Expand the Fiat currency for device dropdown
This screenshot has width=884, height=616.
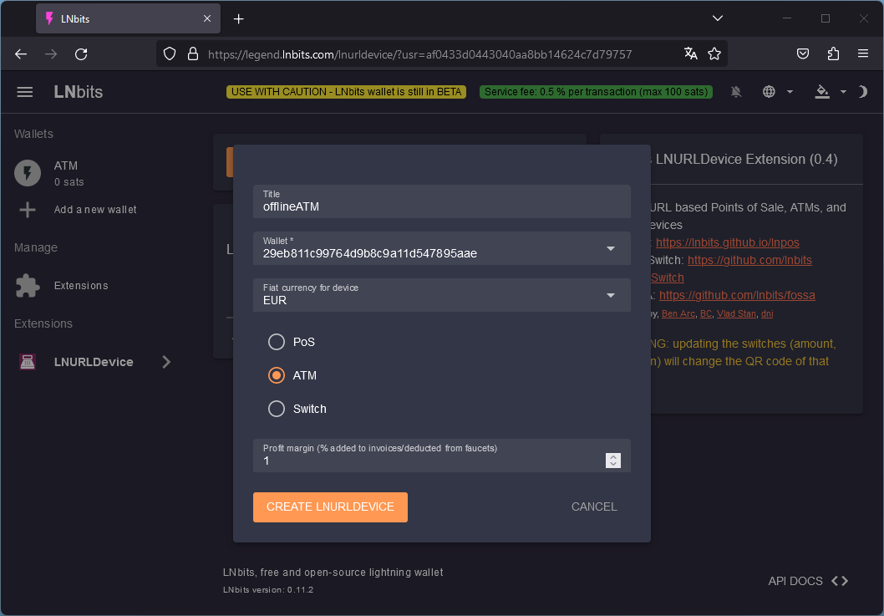pos(441,295)
